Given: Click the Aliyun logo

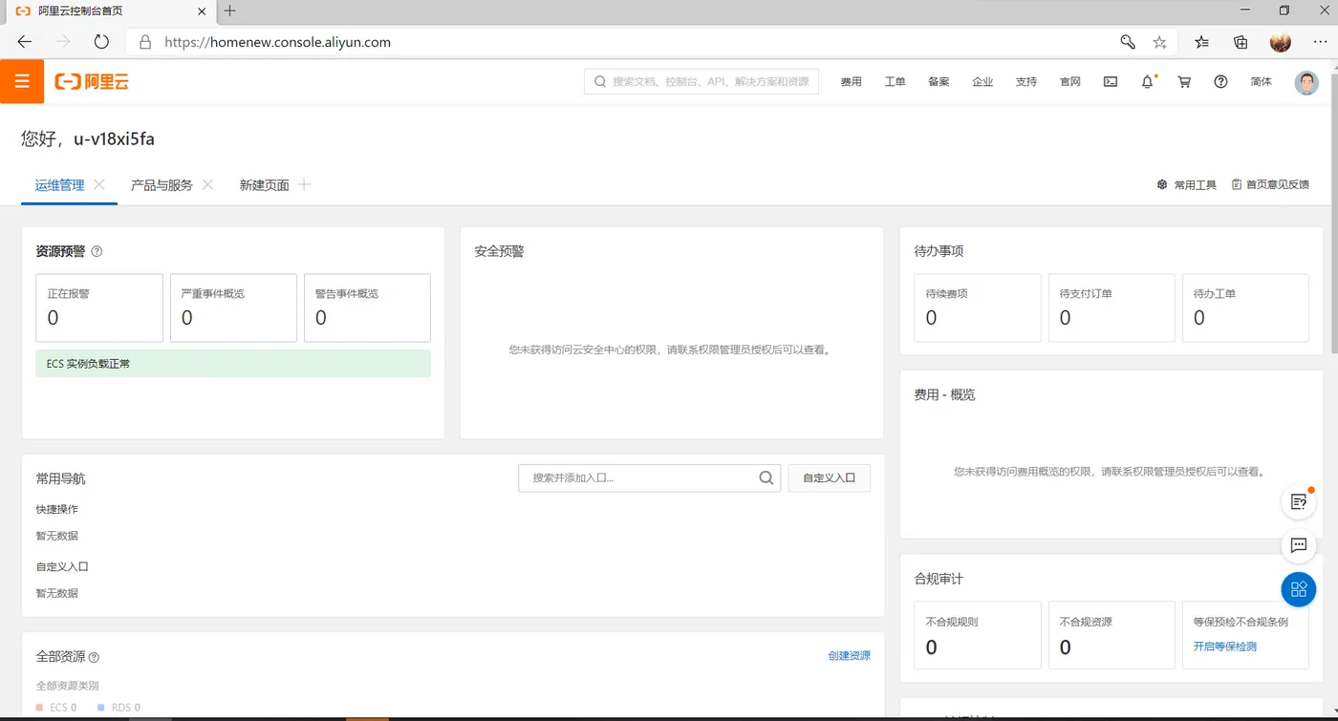Looking at the screenshot, I should point(92,82).
